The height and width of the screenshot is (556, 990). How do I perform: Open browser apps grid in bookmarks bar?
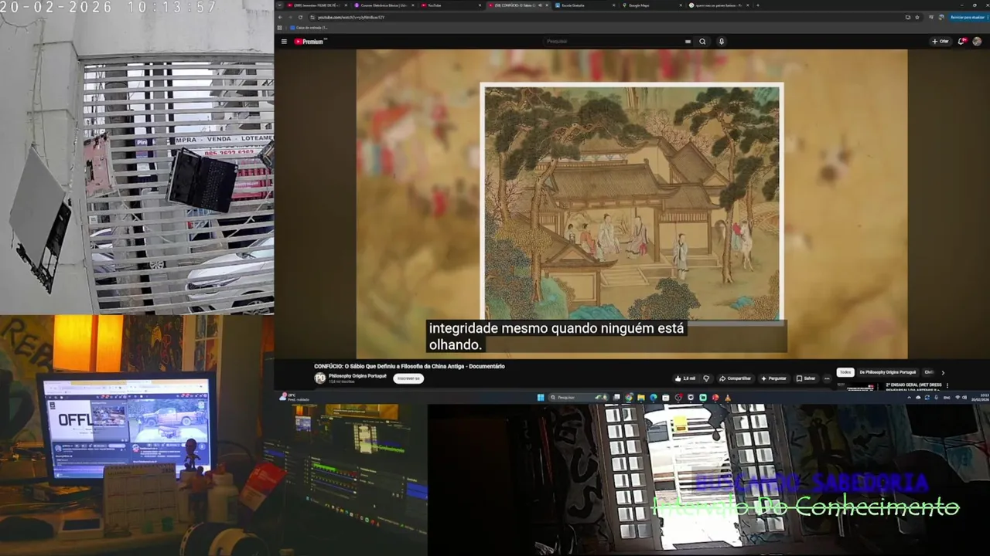click(280, 28)
